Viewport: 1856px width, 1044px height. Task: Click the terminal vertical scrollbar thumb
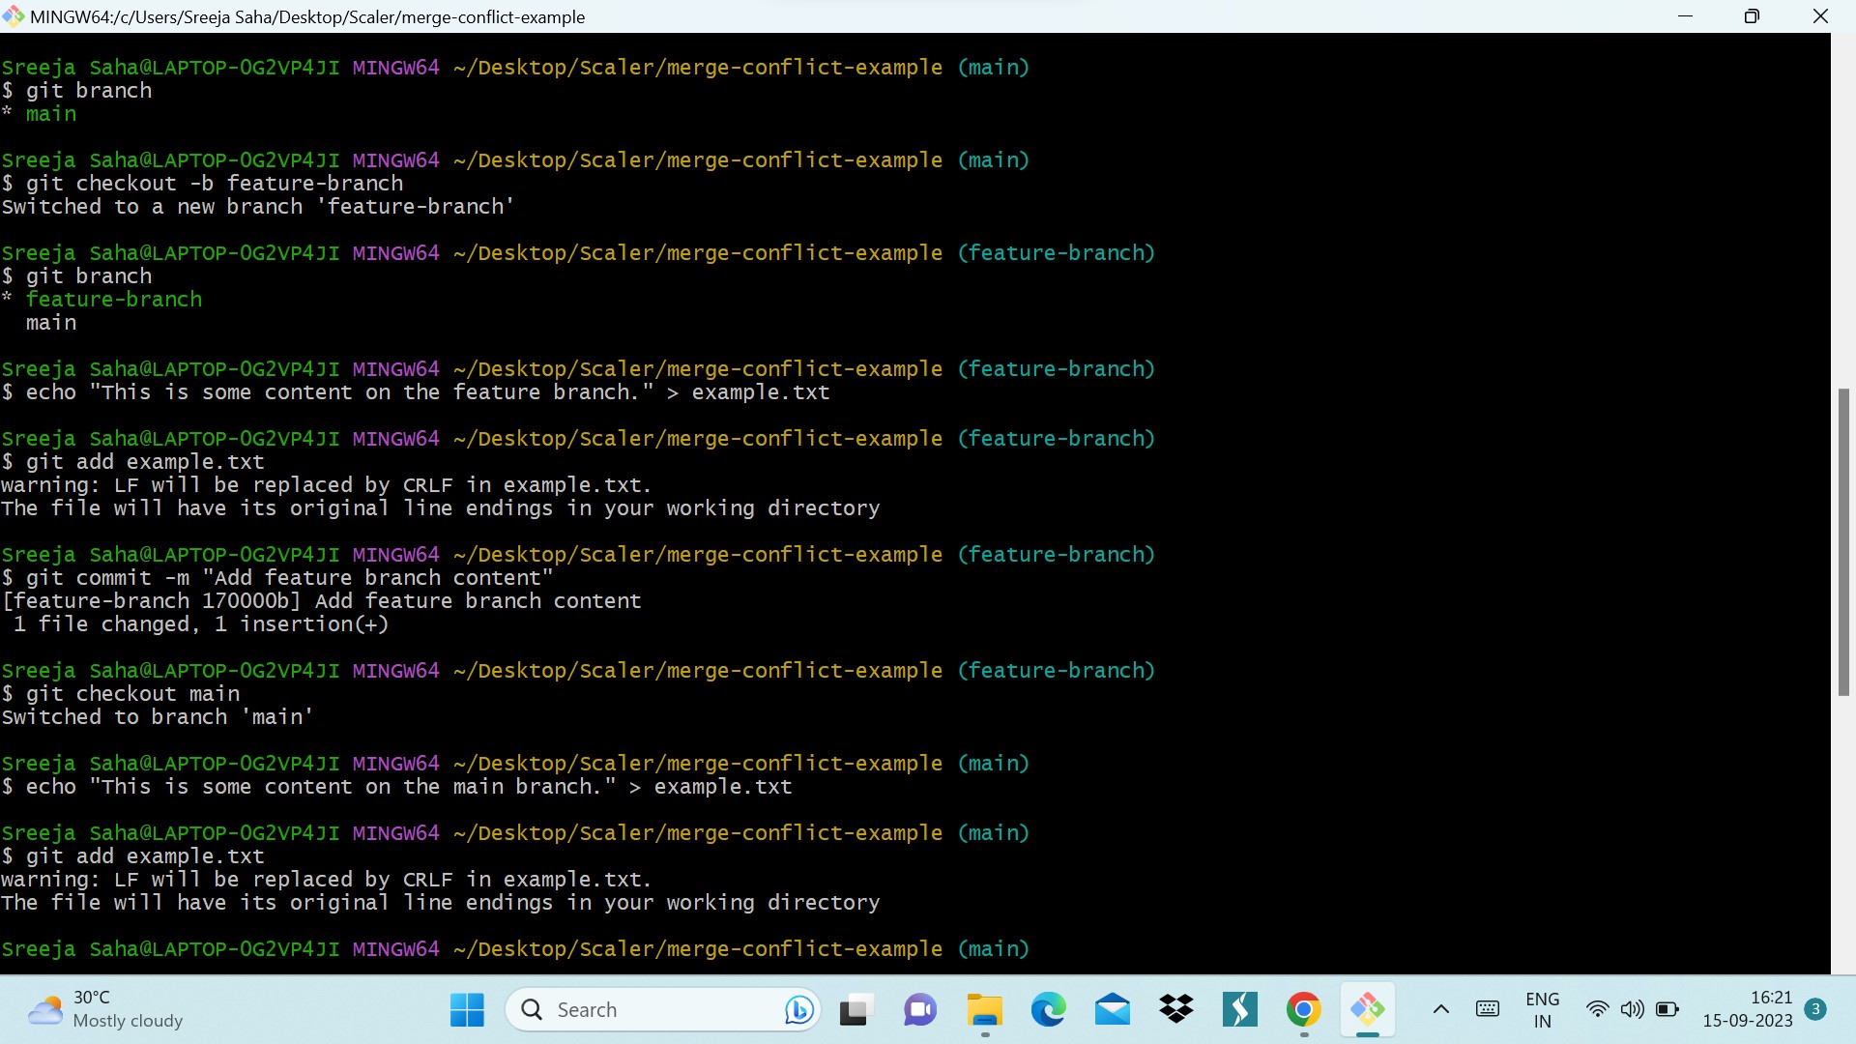tap(1843, 541)
